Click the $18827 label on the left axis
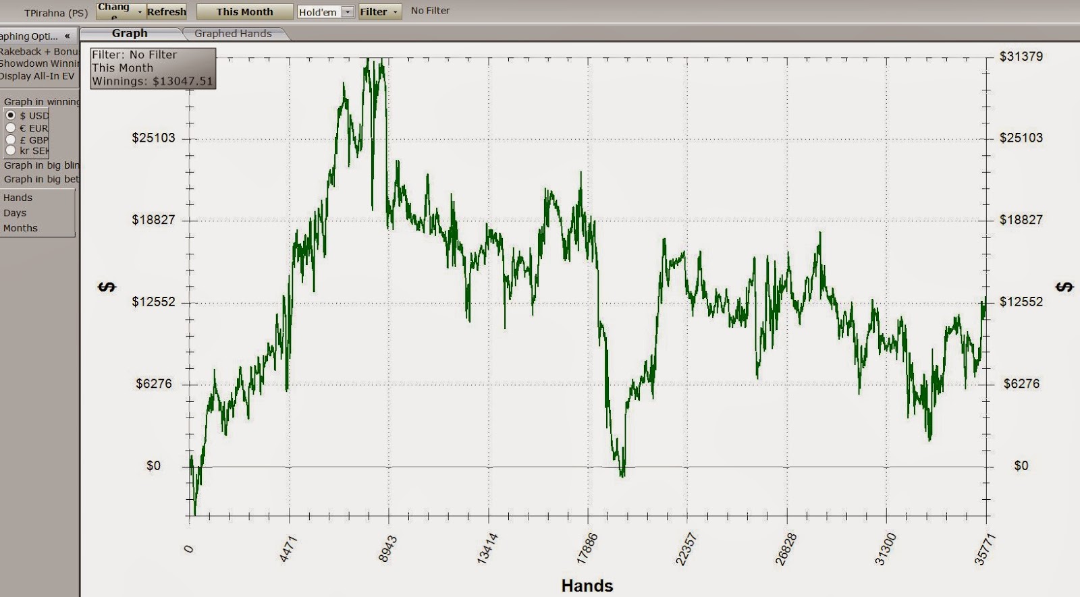 153,220
